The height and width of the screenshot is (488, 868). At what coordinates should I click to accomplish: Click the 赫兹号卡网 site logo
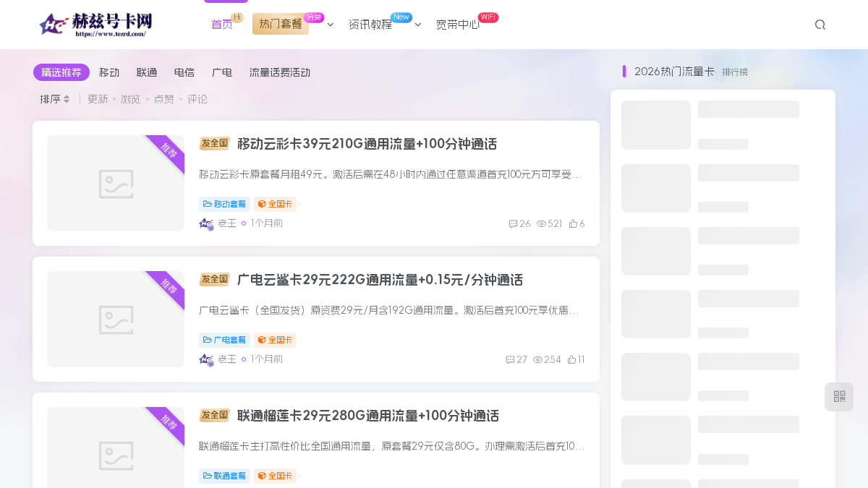tap(96, 25)
